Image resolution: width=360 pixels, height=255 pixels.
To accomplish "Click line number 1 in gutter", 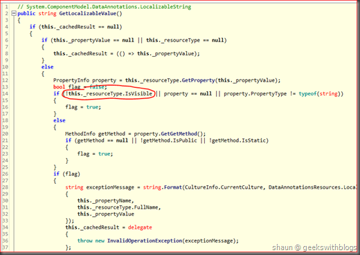I will (x=6, y=7).
